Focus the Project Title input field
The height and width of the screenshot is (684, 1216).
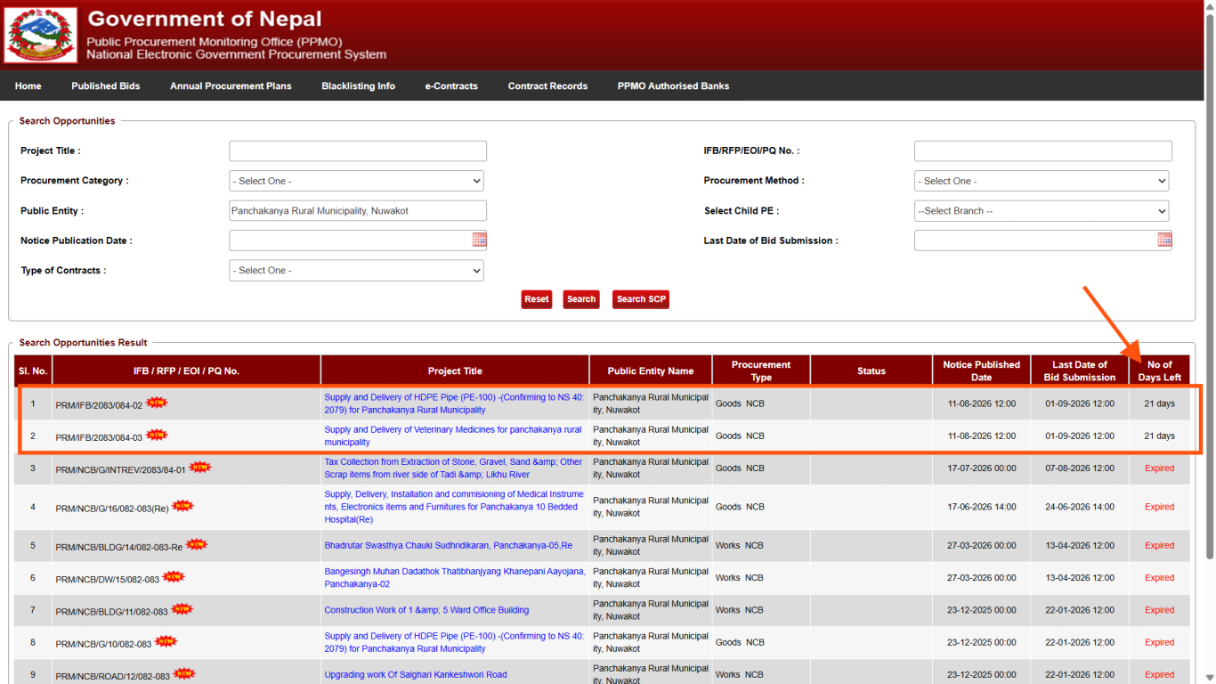click(358, 151)
